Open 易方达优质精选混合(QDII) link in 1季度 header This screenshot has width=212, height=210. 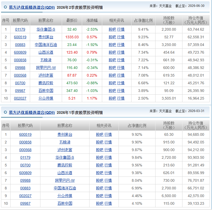click(32, 113)
